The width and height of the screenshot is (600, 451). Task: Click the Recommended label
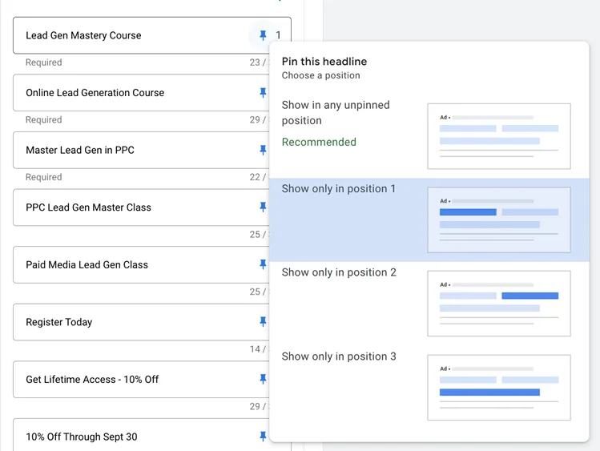point(319,142)
